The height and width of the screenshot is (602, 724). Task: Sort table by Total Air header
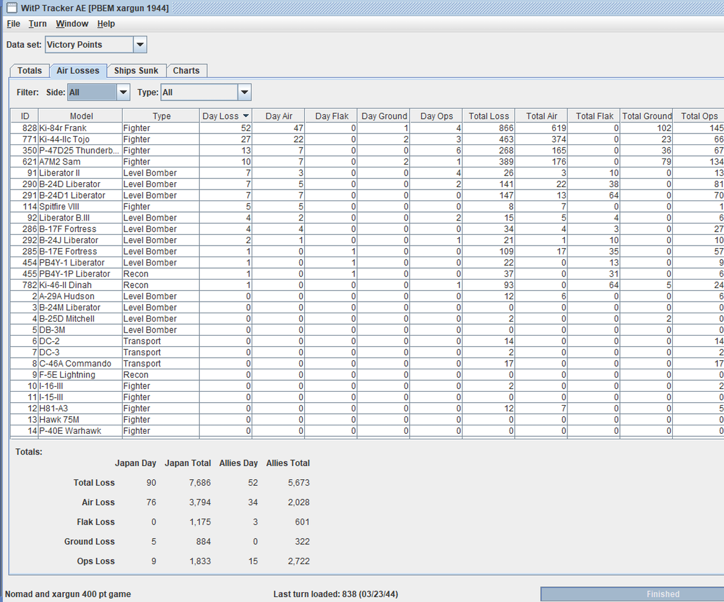pyautogui.click(x=542, y=116)
